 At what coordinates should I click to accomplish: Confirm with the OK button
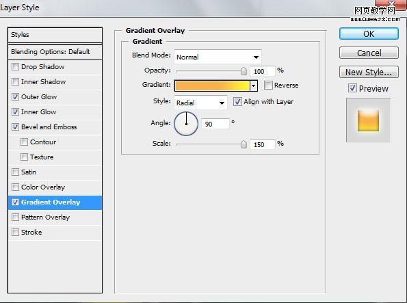[369, 34]
